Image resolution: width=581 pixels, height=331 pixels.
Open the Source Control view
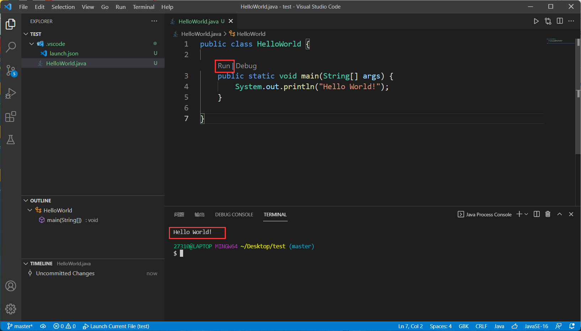click(11, 70)
